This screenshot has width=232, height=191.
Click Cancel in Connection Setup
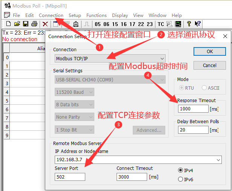coord(210,65)
